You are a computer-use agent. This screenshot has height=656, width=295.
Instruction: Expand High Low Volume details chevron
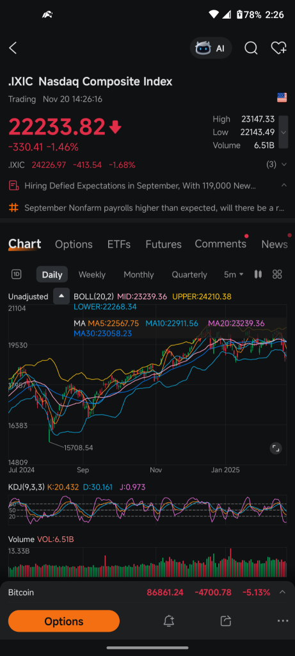tap(283, 132)
